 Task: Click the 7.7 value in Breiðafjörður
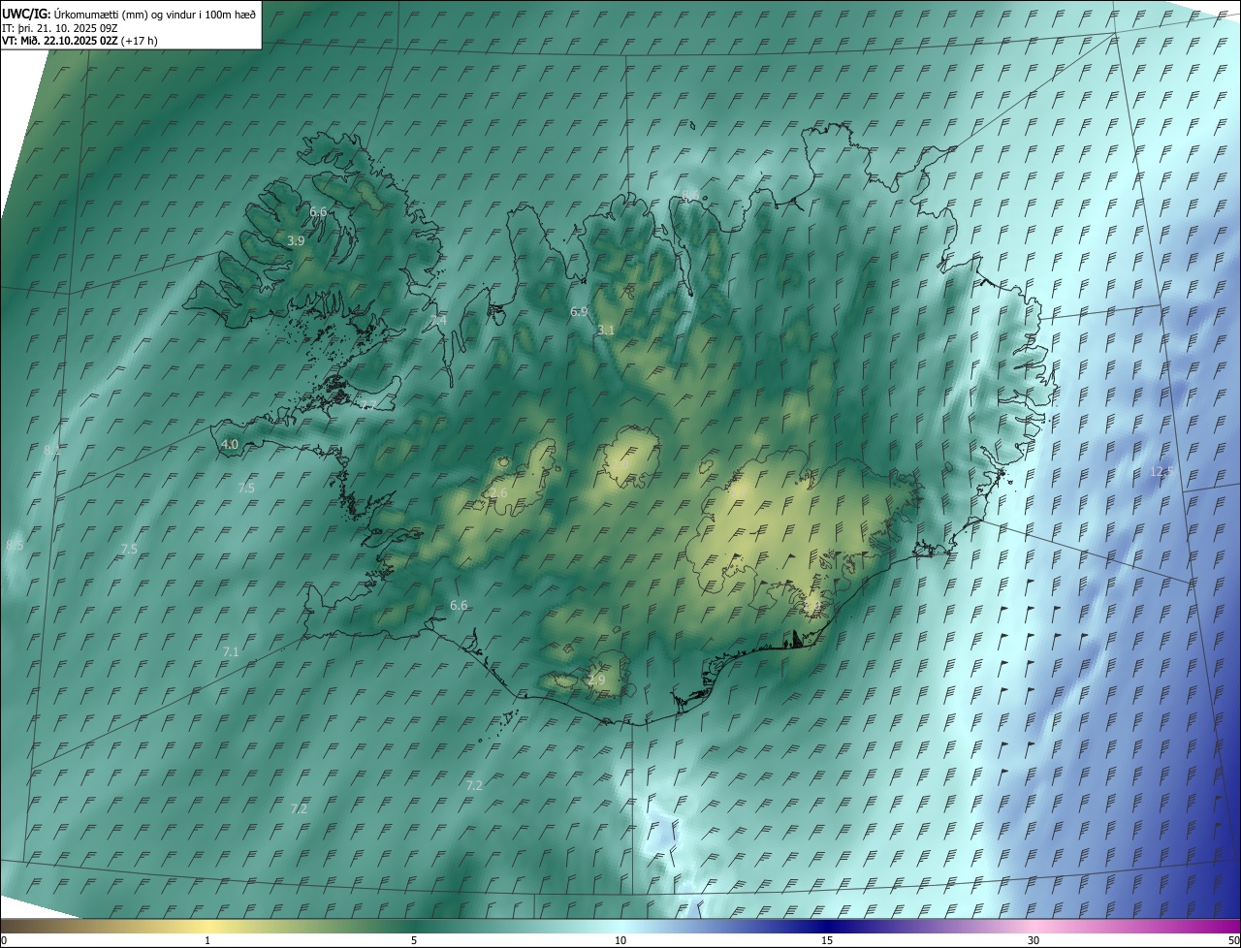point(369,406)
